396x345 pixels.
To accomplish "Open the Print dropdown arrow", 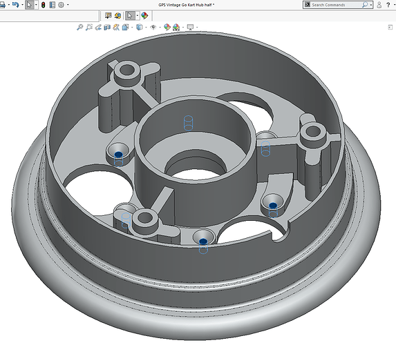I will coord(9,5).
